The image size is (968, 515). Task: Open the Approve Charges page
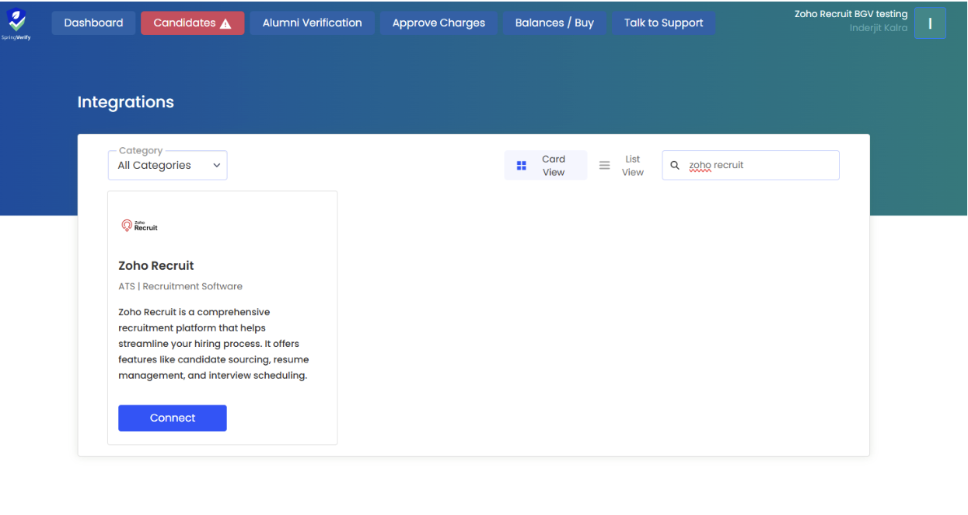pos(439,23)
